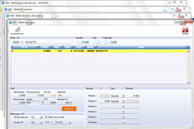
Task: Click search icon in DLC column header
Action: 84,47
